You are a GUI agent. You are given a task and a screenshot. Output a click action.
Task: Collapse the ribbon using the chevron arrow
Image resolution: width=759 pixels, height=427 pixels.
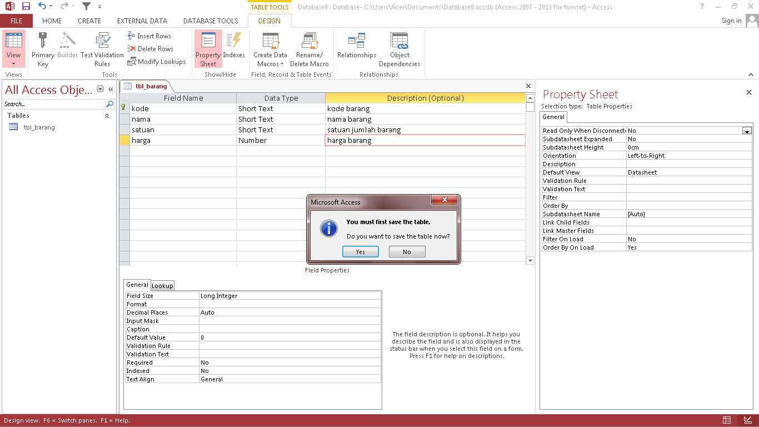751,74
